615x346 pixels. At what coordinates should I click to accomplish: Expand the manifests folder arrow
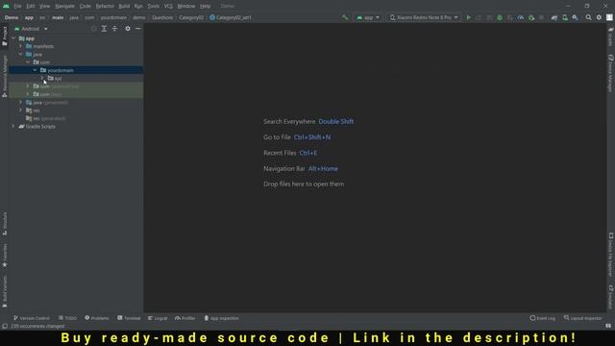coord(20,46)
